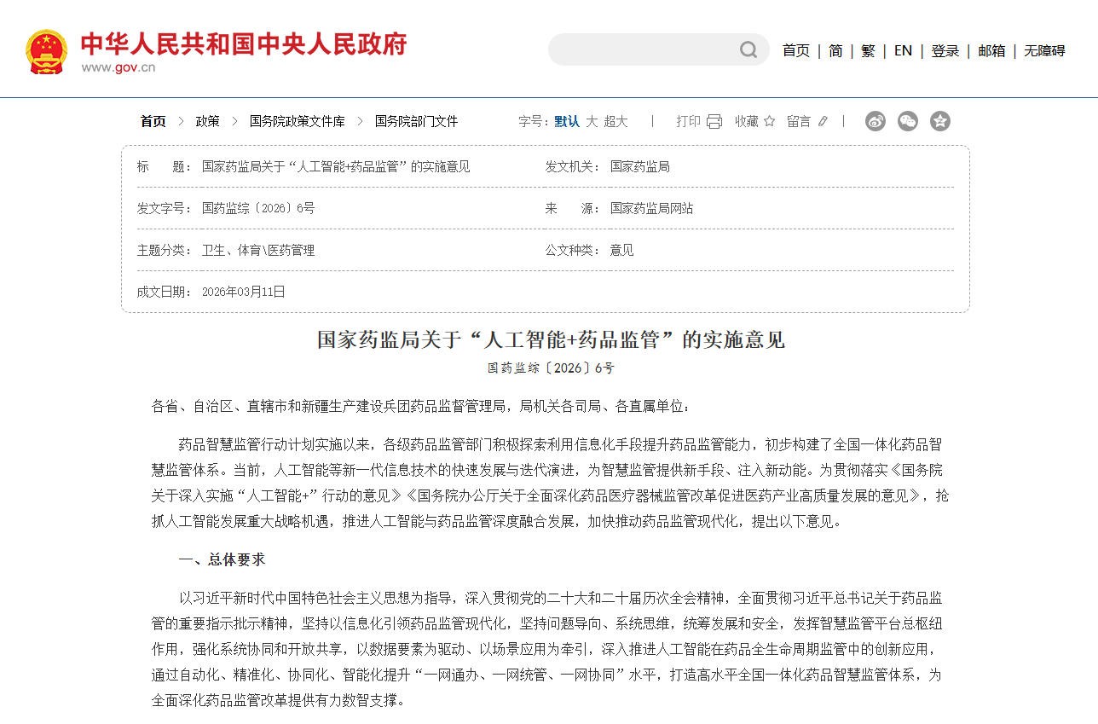Open 登录 login link
Screen dimensions: 1098x724
click(945, 50)
